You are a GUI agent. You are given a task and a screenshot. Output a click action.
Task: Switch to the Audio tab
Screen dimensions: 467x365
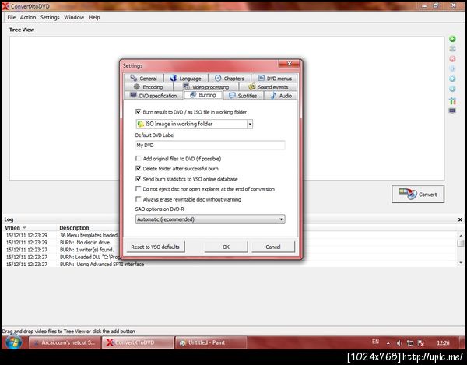pos(281,96)
